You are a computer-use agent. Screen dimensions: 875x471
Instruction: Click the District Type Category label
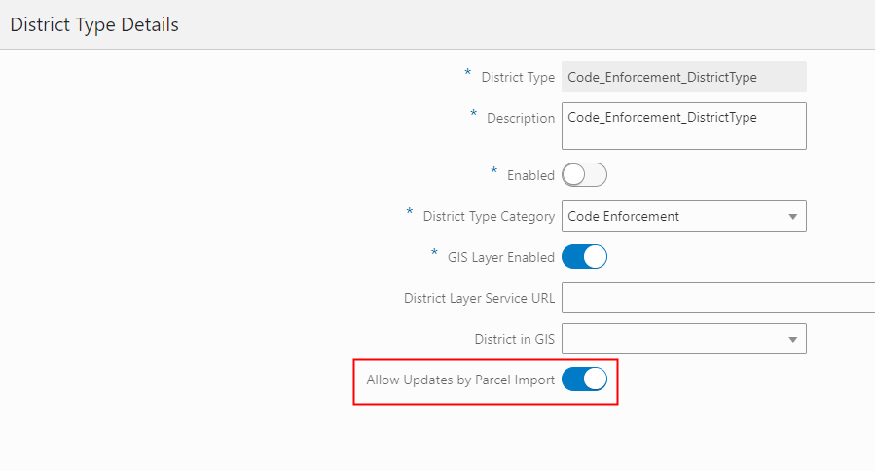tap(489, 216)
